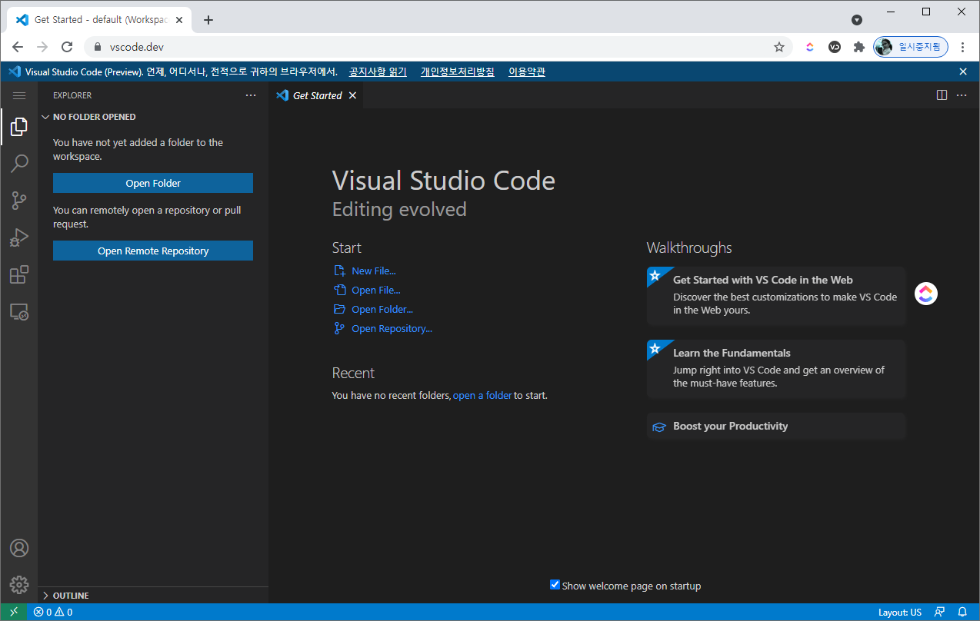View site information lock icon
The height and width of the screenshot is (621, 980).
[x=98, y=47]
